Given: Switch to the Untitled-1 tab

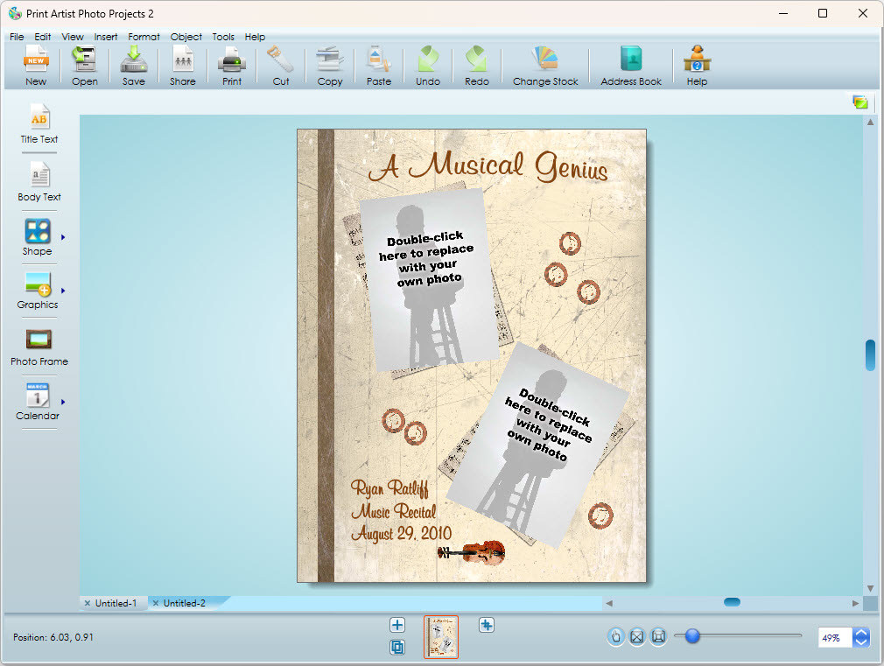Looking at the screenshot, I should tap(116, 603).
